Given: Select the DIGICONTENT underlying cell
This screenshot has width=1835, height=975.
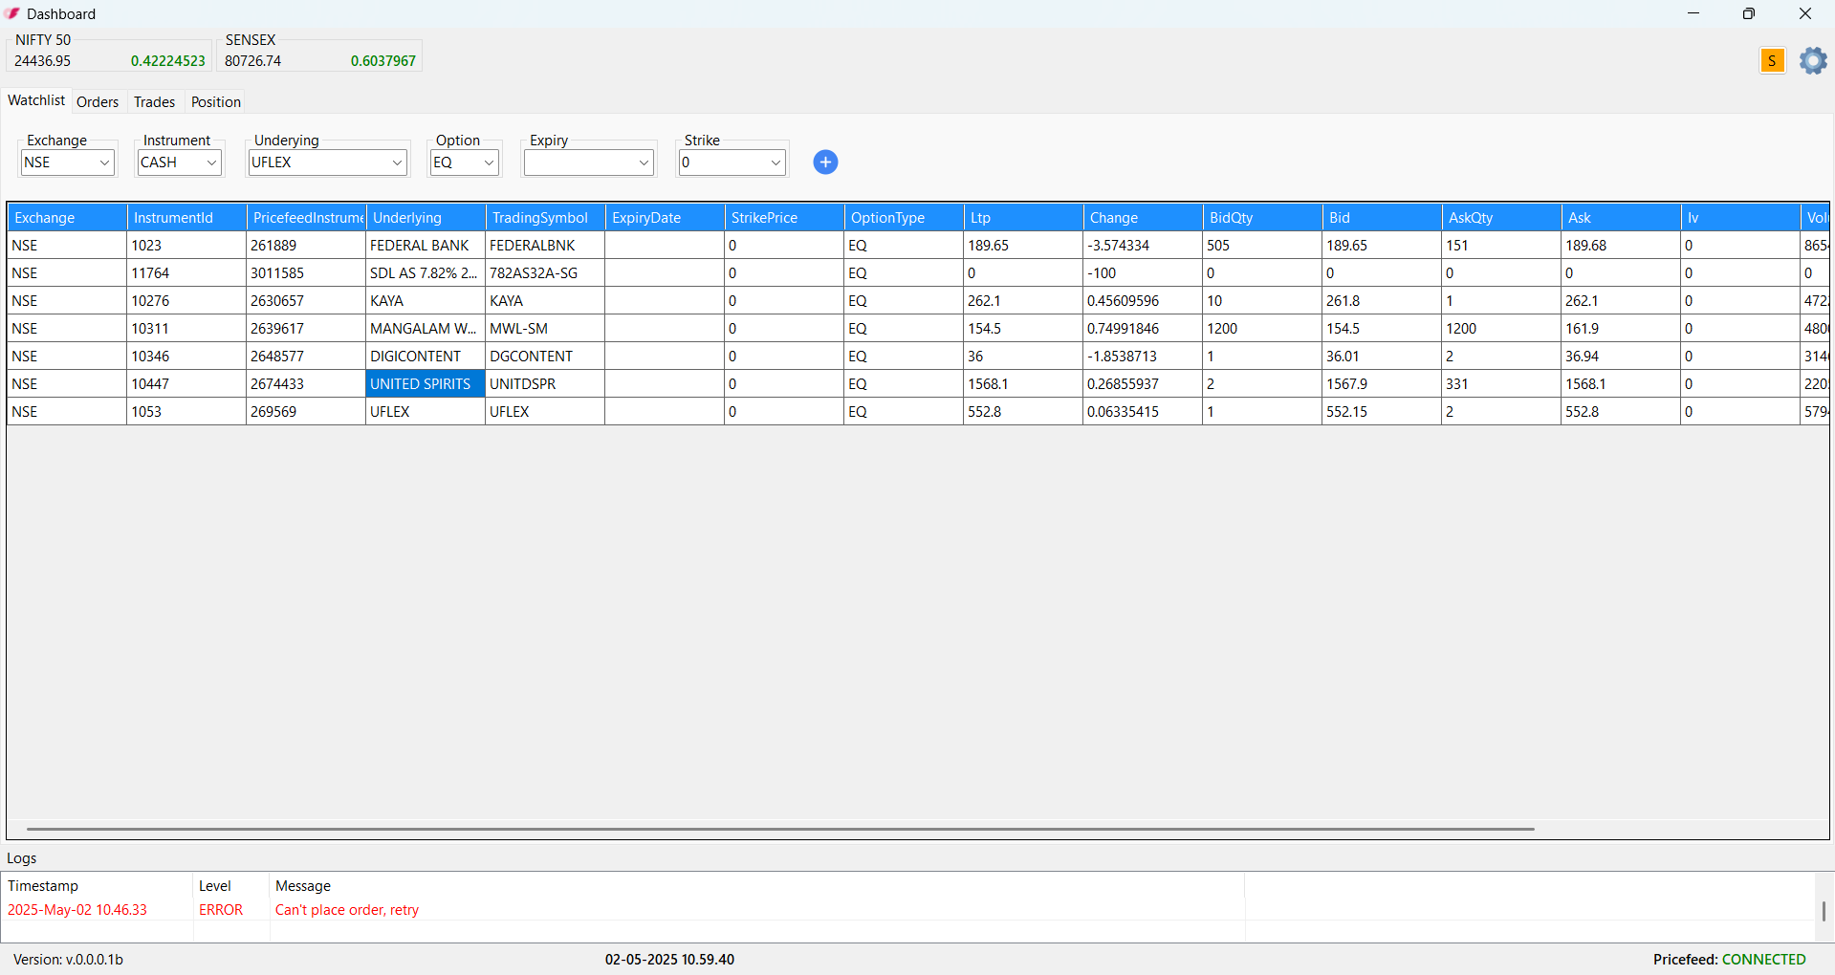Looking at the screenshot, I should [x=426, y=357].
